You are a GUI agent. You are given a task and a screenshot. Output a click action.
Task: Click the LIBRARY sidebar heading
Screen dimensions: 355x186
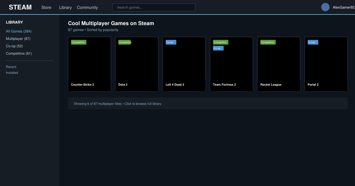[x=14, y=22]
